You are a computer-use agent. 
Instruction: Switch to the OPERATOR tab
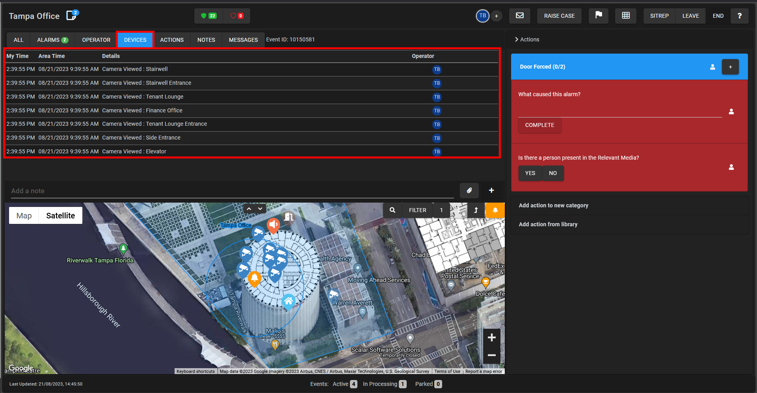click(x=96, y=40)
